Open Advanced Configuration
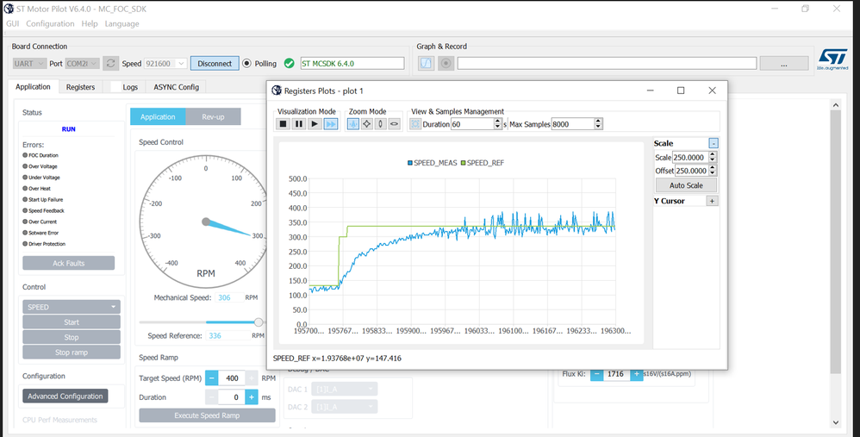860x437 pixels. point(65,396)
